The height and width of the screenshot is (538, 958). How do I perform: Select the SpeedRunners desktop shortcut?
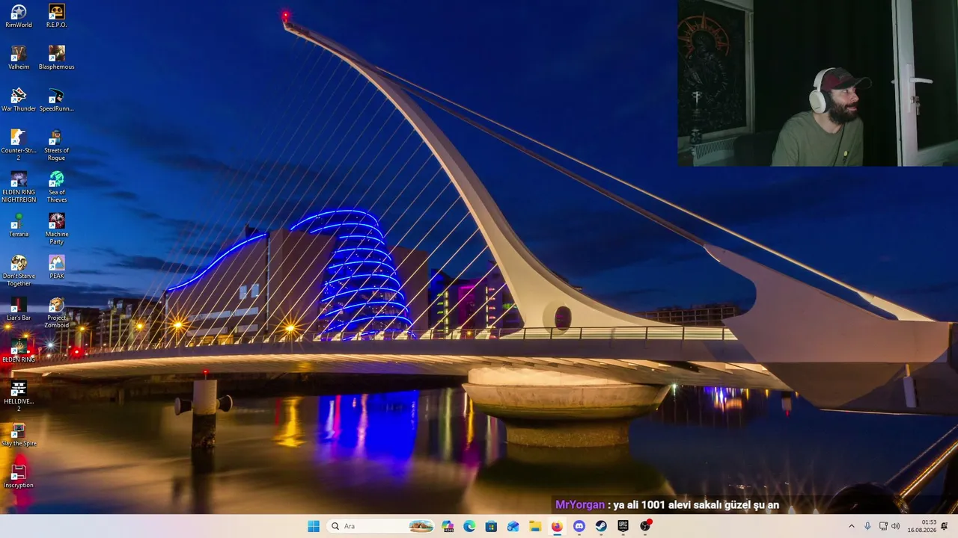point(56,99)
